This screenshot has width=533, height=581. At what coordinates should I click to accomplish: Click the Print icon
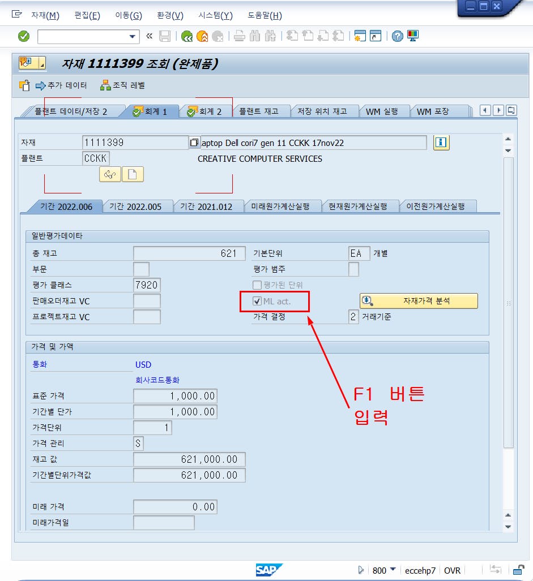click(x=239, y=36)
